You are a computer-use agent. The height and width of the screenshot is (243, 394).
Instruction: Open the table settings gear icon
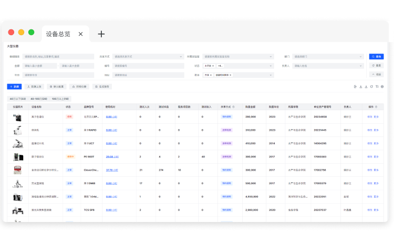pyautogui.click(x=382, y=87)
